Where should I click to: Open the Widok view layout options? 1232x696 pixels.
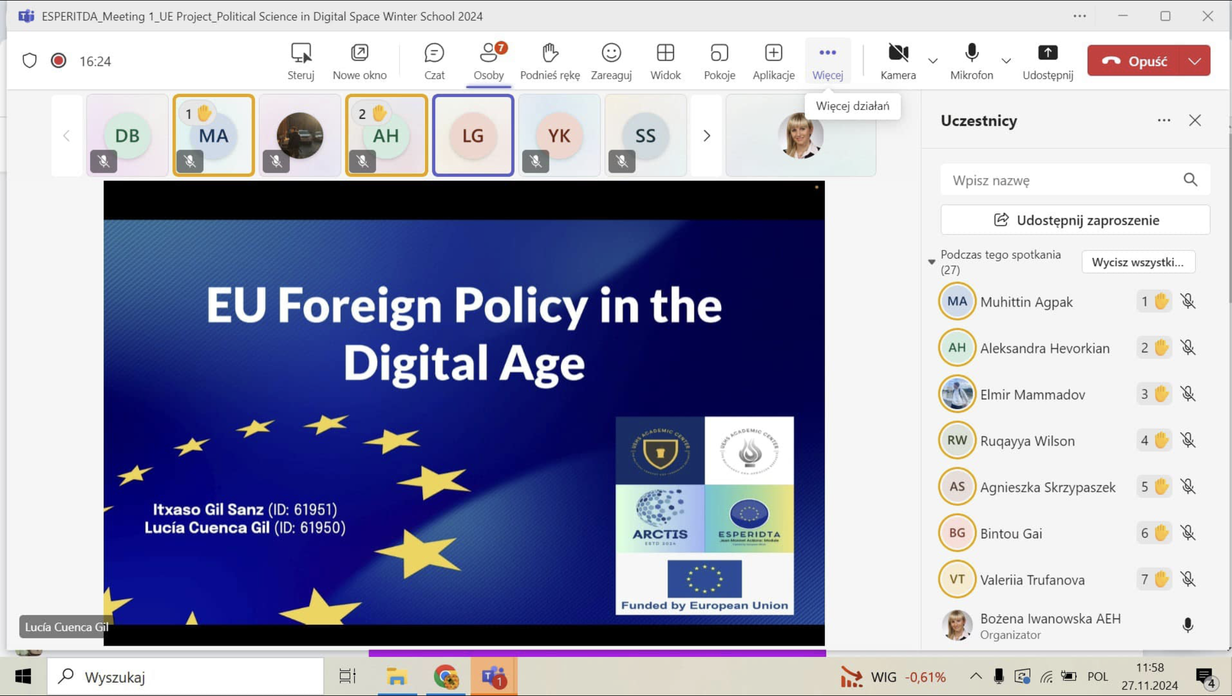click(x=665, y=61)
